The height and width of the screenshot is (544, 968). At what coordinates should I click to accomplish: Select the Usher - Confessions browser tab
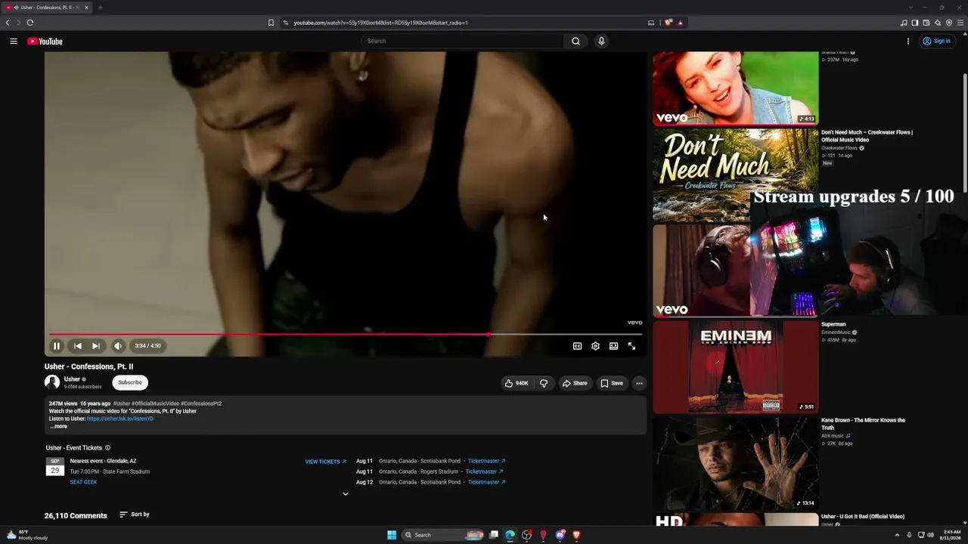47,8
